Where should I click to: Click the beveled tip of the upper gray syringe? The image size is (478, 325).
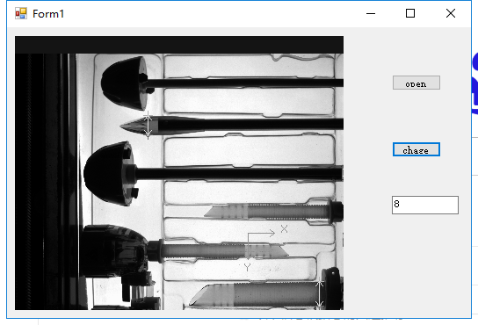[214, 211]
